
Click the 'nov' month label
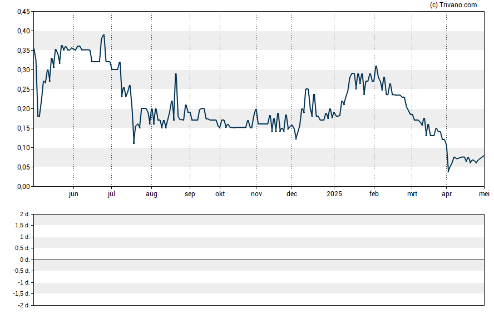tap(256, 194)
